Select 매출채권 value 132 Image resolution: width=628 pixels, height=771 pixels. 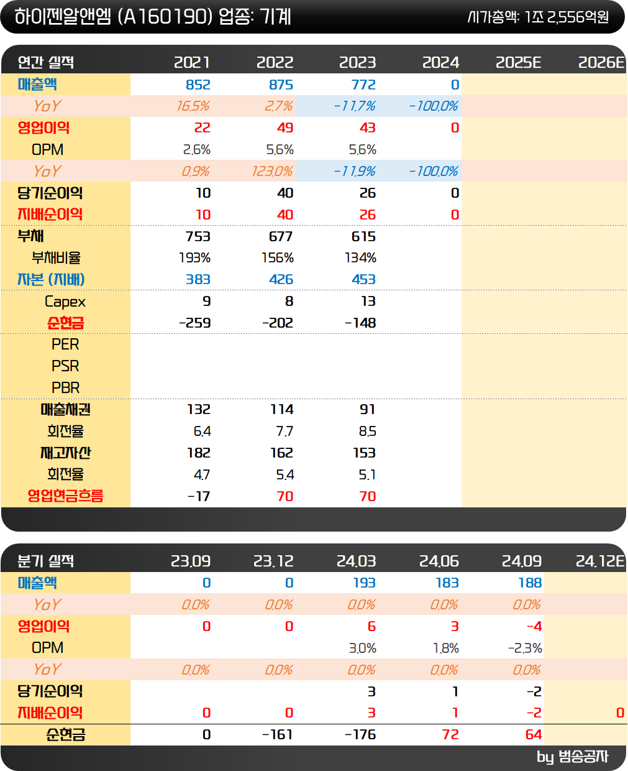199,410
